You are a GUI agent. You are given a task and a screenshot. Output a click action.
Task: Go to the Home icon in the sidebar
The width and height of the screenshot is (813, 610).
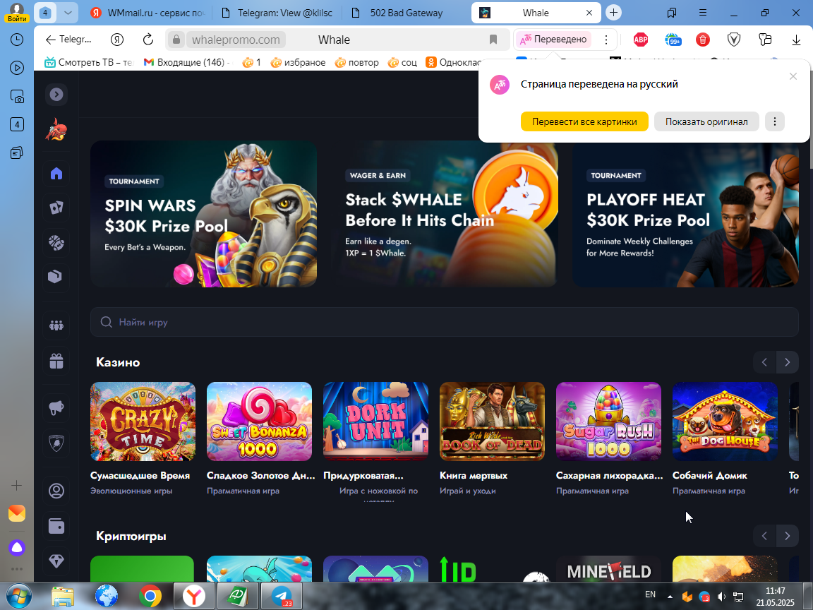pyautogui.click(x=56, y=173)
